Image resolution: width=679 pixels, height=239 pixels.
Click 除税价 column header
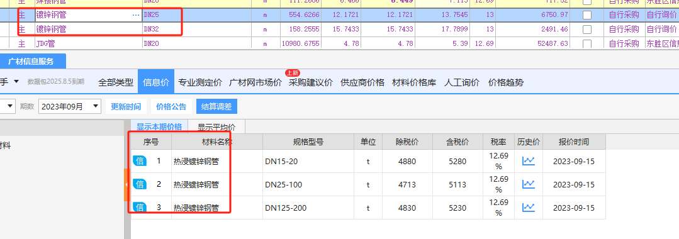click(407, 142)
